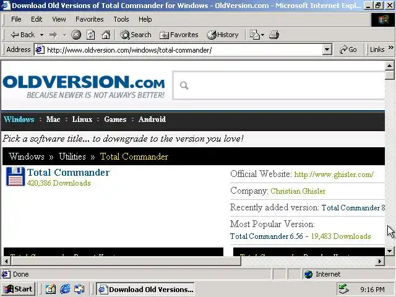Open the View menu
This screenshot has height=297, width=396.
[x=59, y=19]
